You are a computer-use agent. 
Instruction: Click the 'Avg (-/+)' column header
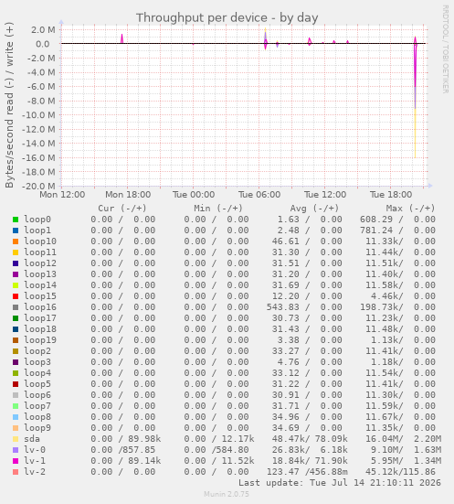click(314, 209)
